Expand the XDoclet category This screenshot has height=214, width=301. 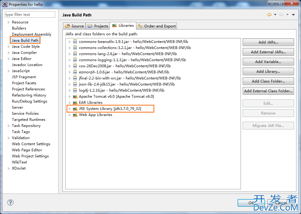[9, 168]
